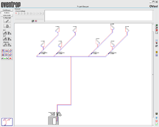Pick vertical pipe pair with upward arrows
159x127 pixels.
pyautogui.click(x=3, y=54)
